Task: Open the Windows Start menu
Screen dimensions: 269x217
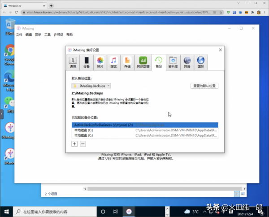Action: click(7, 212)
